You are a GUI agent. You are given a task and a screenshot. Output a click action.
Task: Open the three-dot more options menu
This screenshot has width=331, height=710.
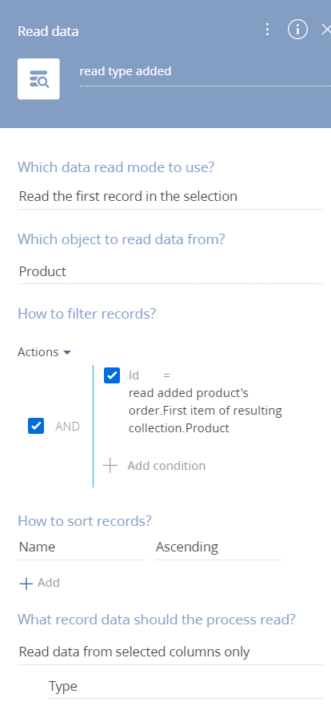click(267, 30)
